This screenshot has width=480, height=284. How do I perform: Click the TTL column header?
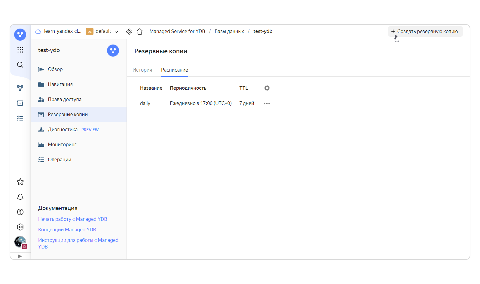(243, 88)
